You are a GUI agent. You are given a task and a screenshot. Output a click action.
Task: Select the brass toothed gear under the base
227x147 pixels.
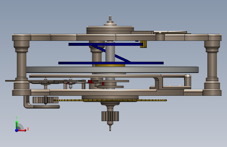(110, 100)
